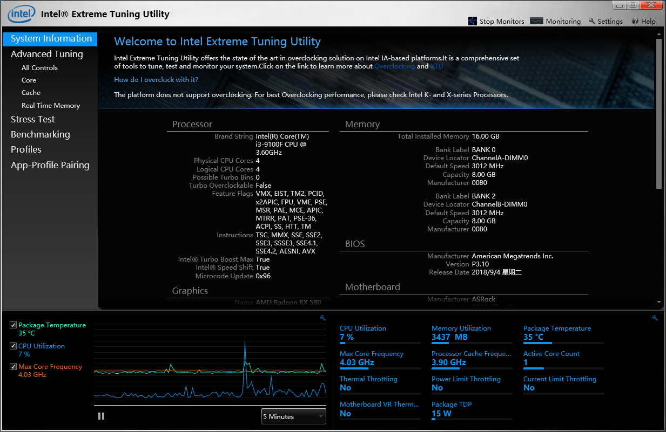Pause the monitoring graph
666x432 pixels.
coord(101,416)
